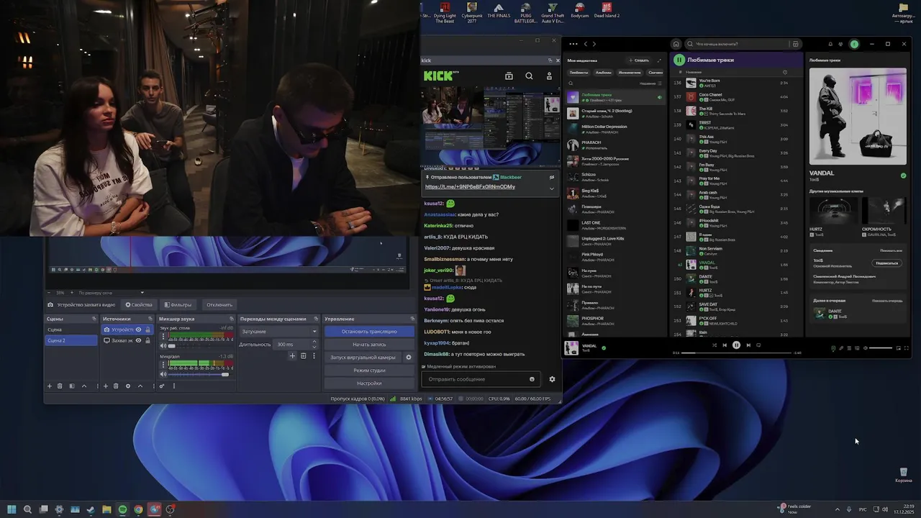Open Million Dollar Depression album in library
This screenshot has width=921, height=518.
(x=615, y=128)
